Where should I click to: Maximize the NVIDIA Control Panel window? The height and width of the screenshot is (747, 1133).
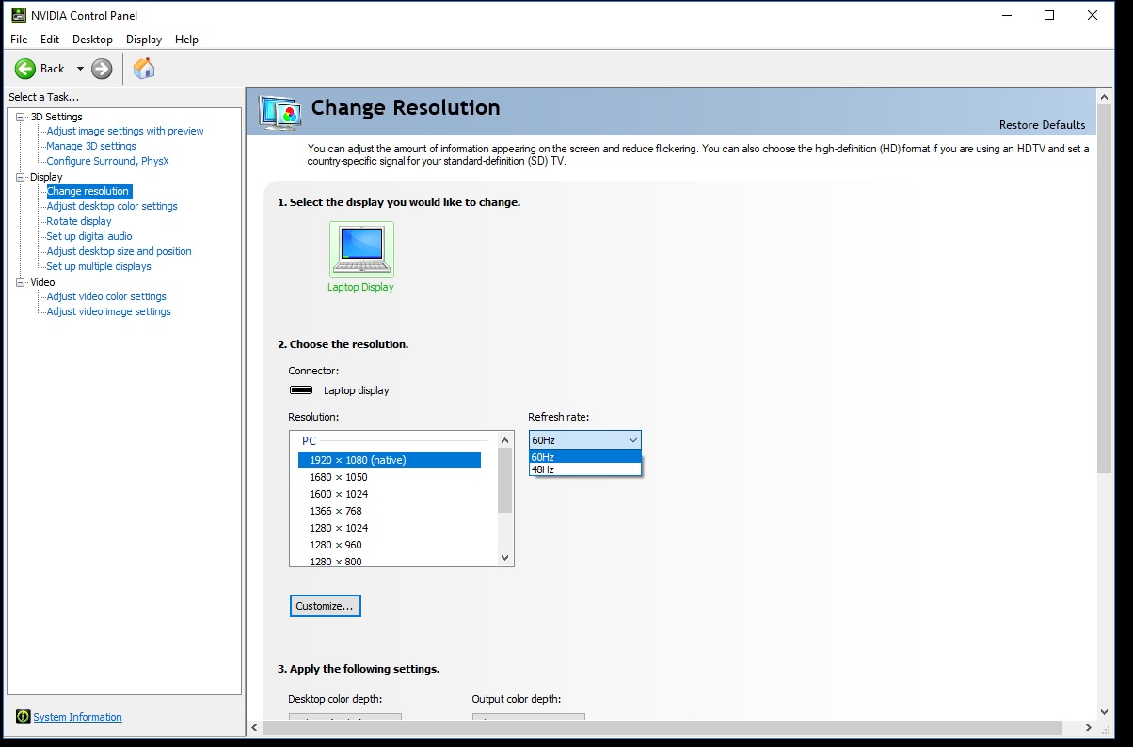click(x=1049, y=15)
